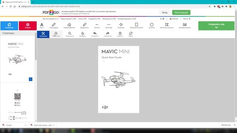237x133 pixels.
Task: Open the RU language selector
Action: [162, 19]
